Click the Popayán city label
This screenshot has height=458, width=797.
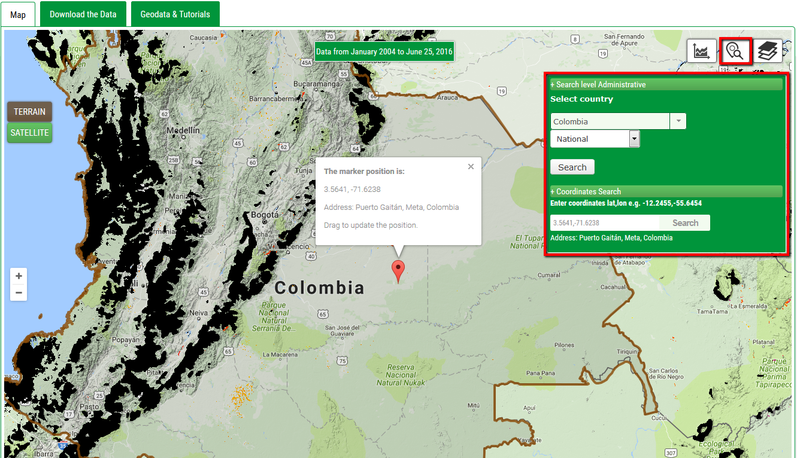click(127, 339)
